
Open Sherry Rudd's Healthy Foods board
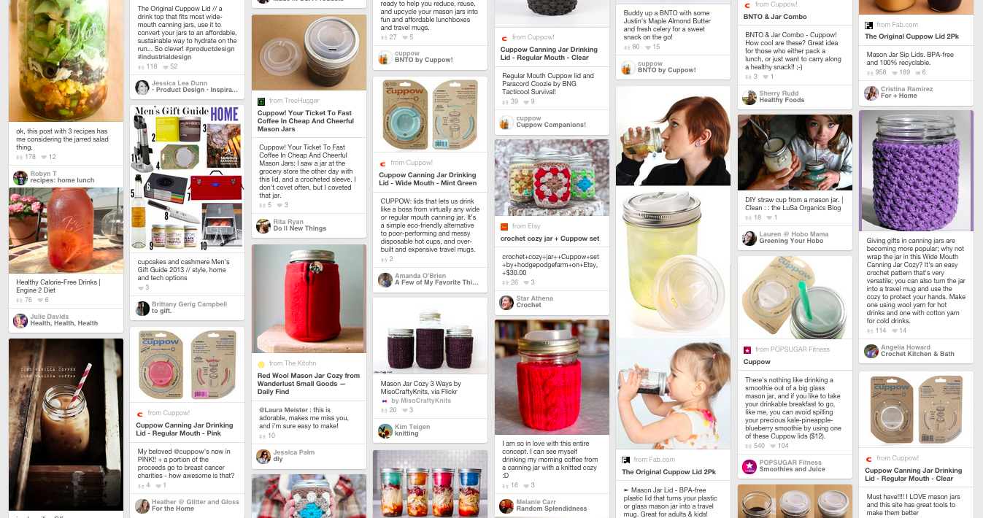(x=782, y=100)
